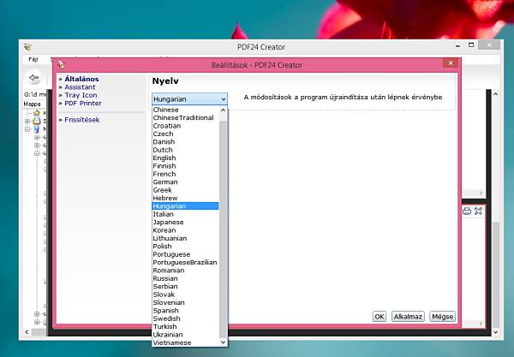
Task: Click the expand fullscreen icon in preview panel
Action: click(478, 211)
